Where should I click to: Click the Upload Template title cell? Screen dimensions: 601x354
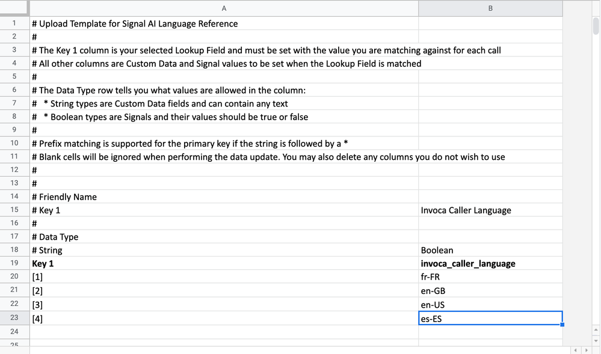coord(224,24)
